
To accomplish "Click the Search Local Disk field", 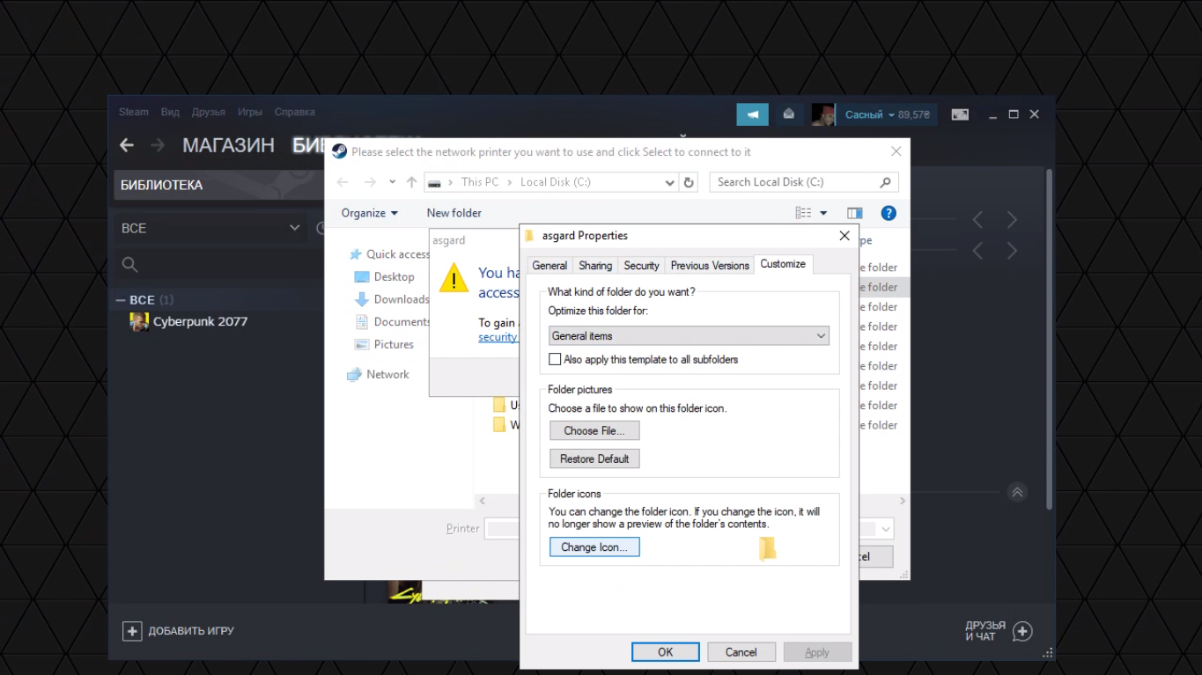I will pos(795,182).
